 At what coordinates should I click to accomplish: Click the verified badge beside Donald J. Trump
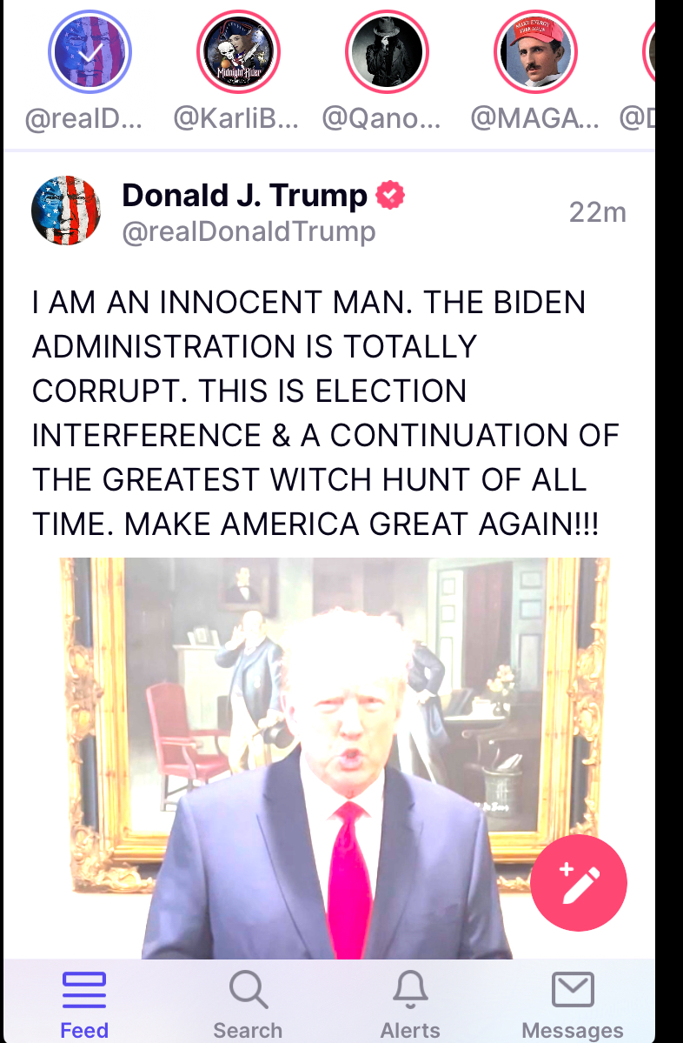(390, 196)
